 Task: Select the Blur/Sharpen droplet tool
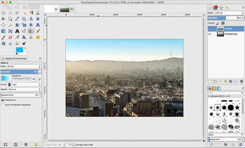10,43
